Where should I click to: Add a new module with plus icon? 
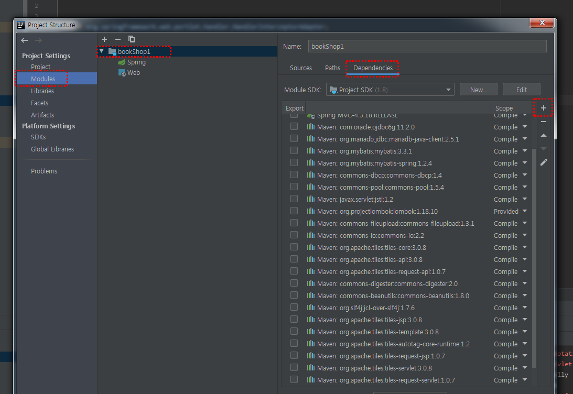coord(104,39)
